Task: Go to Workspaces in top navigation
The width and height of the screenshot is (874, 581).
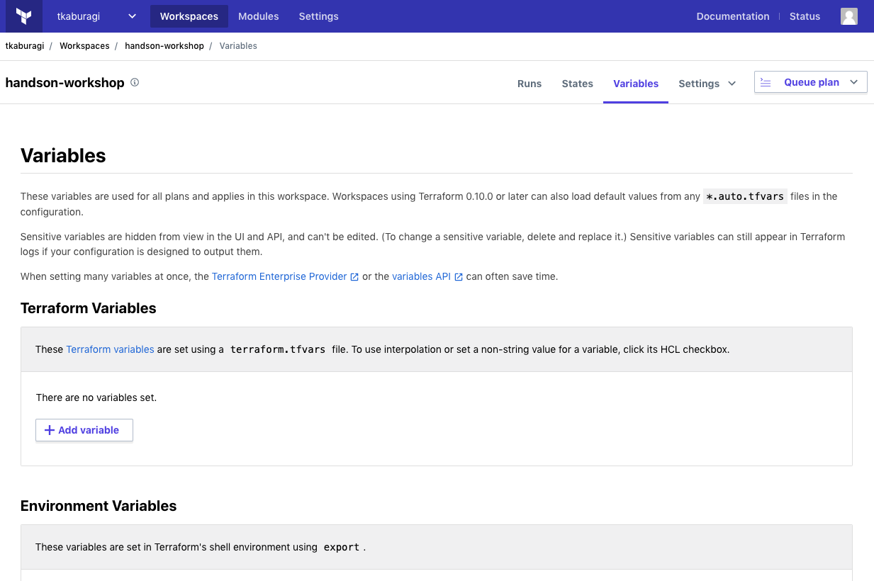Action: (x=189, y=16)
